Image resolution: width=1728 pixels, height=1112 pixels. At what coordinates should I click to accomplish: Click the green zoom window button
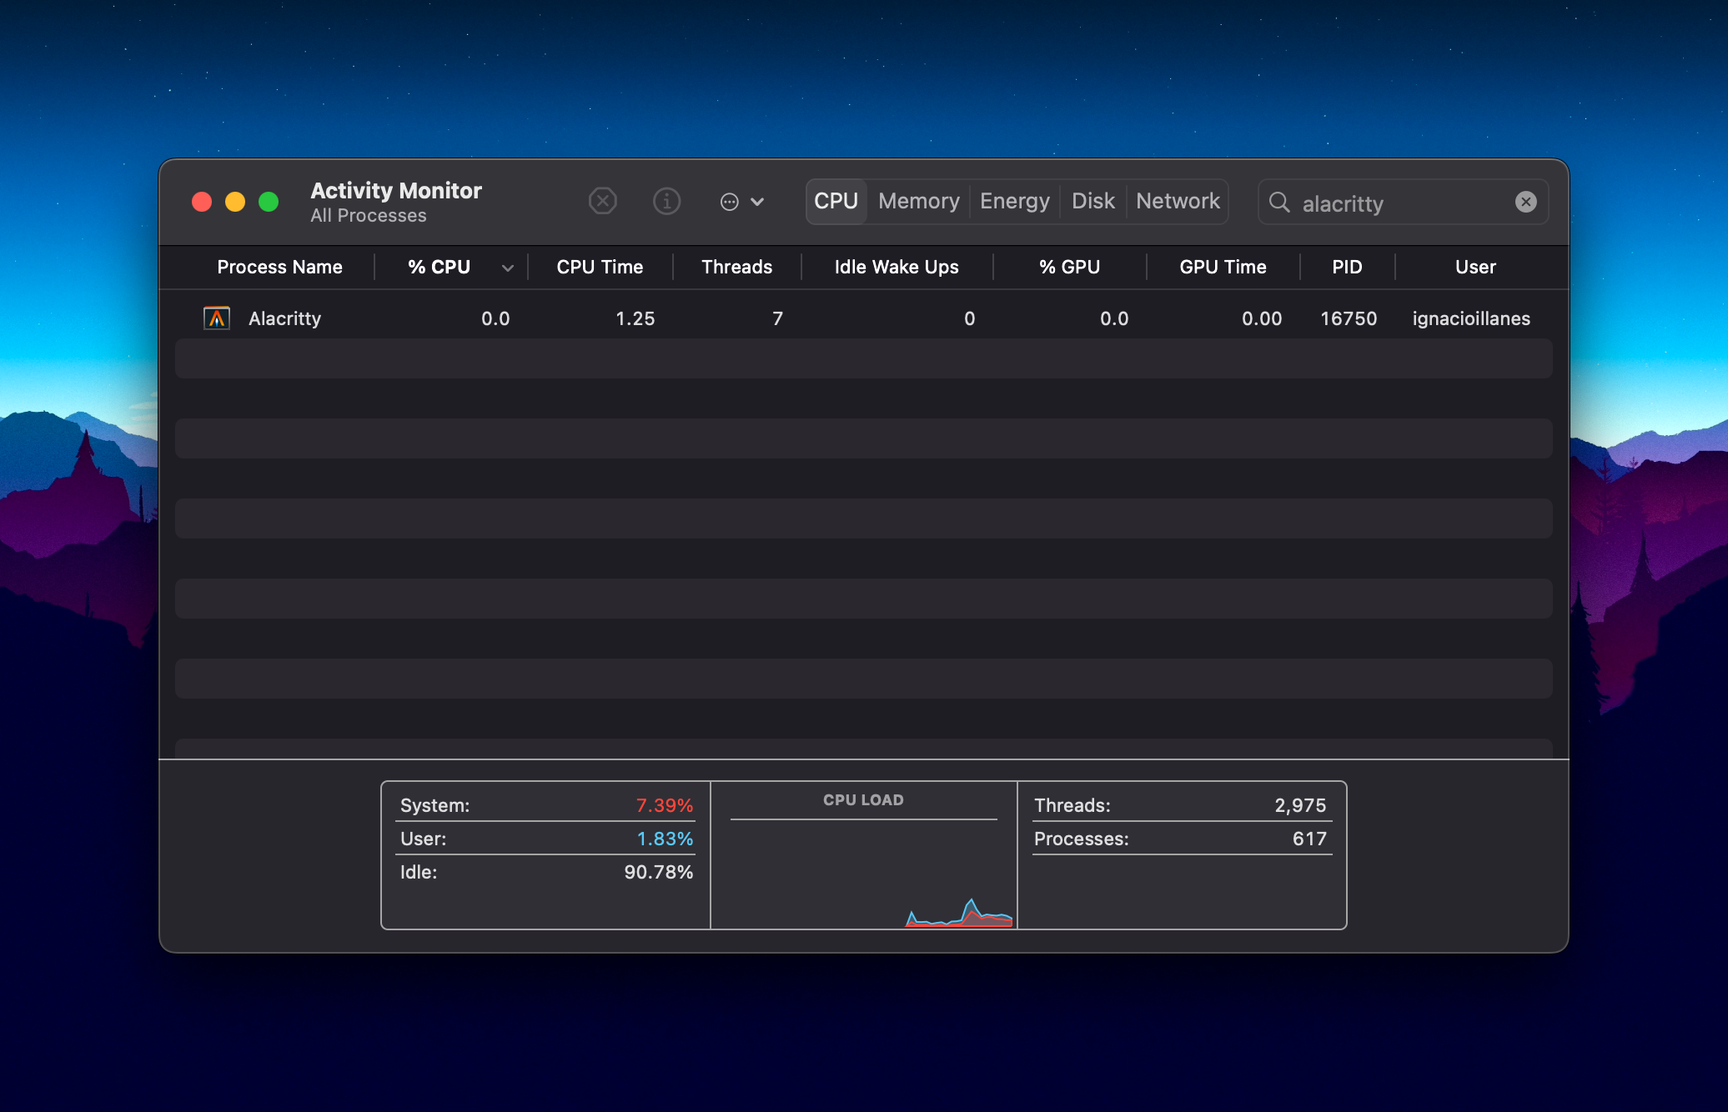(269, 202)
